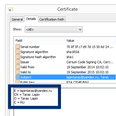Select the Subject field icon
Viewport: 116px width, 116px height.
pos(18,77)
